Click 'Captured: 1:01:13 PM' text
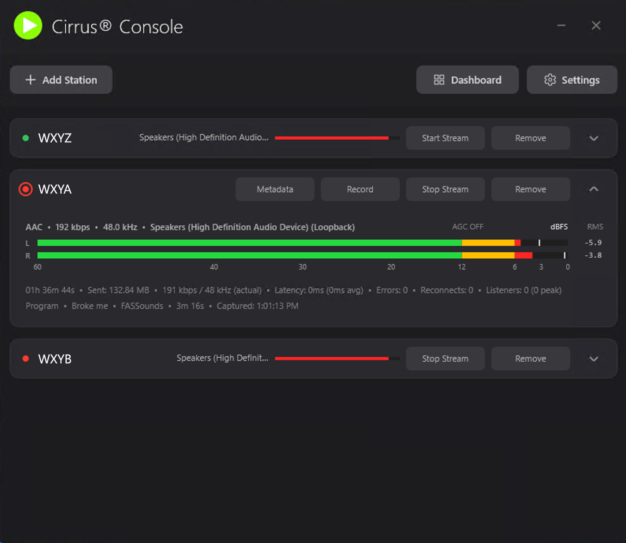 (257, 306)
